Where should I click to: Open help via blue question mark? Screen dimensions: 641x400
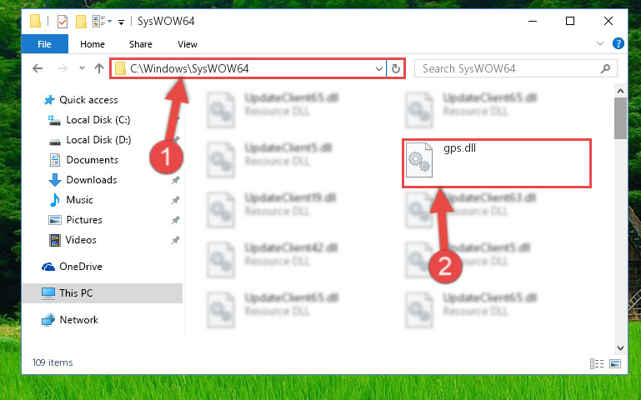pos(618,43)
